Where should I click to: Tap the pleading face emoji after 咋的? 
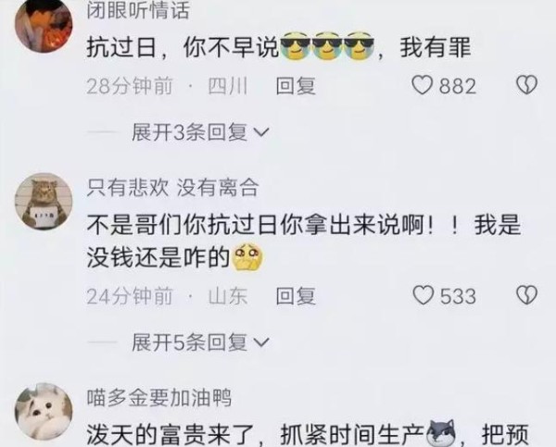tap(247, 257)
